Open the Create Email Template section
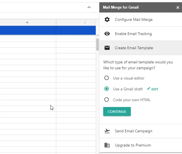 point(141,48)
